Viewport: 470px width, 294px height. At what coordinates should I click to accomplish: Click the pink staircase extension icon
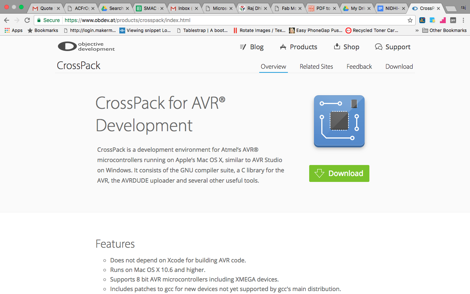point(443,20)
